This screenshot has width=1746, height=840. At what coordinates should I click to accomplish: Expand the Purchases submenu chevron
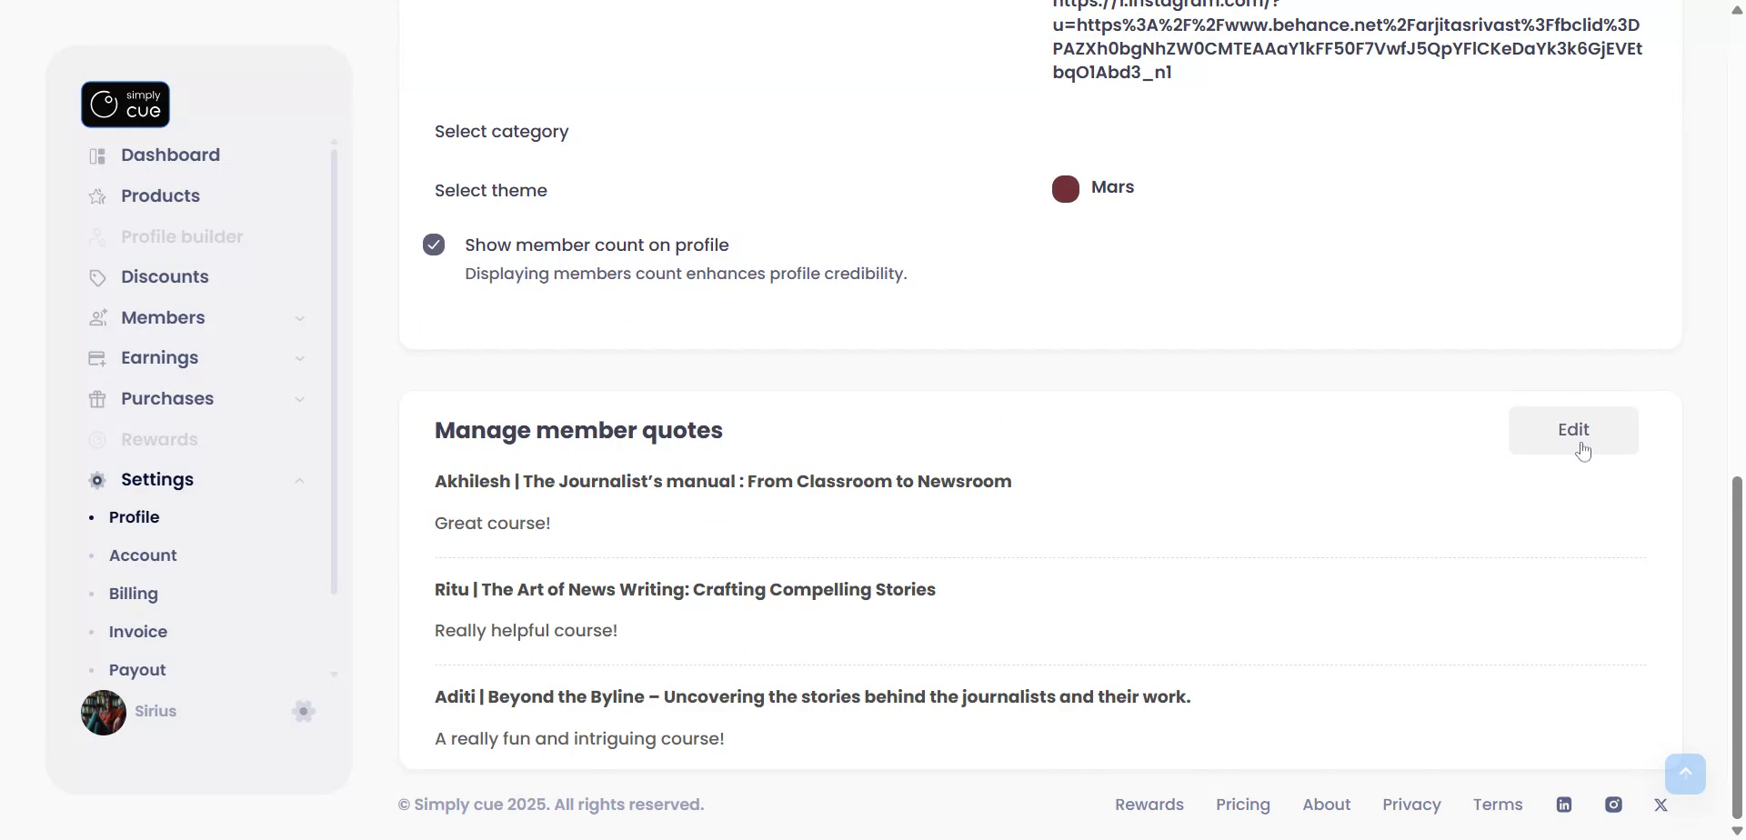(299, 399)
